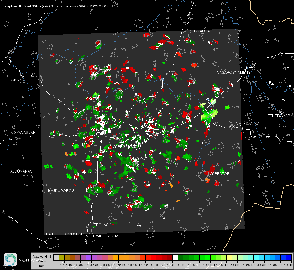
Task: Click the HAJDÚHADHÁZ label
Action: (107, 236)
